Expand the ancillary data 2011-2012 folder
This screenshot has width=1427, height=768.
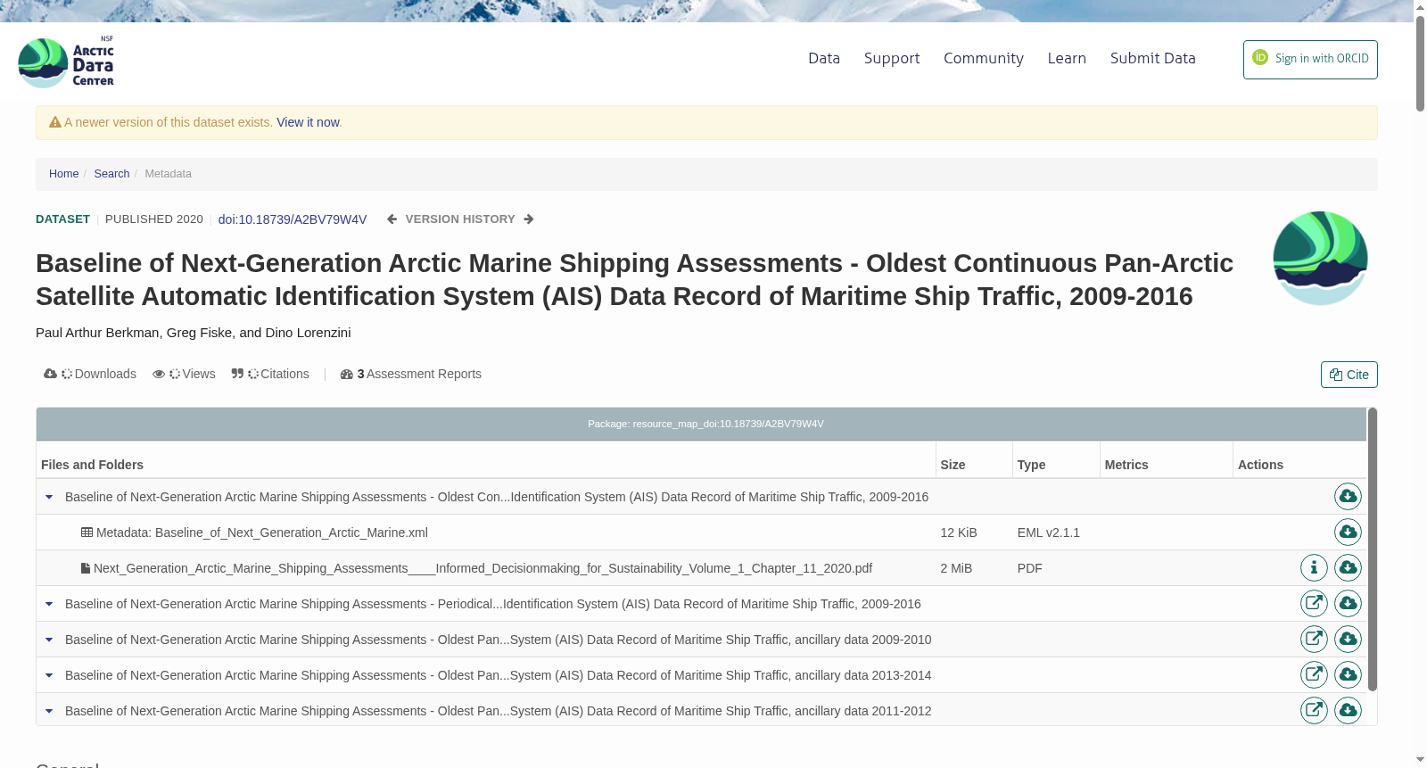point(49,711)
